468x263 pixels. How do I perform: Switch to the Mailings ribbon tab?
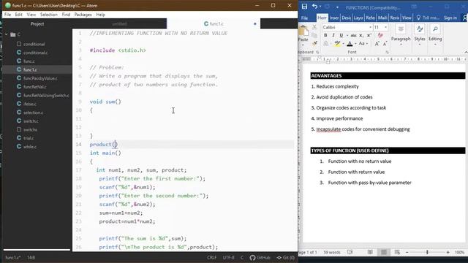click(382, 18)
